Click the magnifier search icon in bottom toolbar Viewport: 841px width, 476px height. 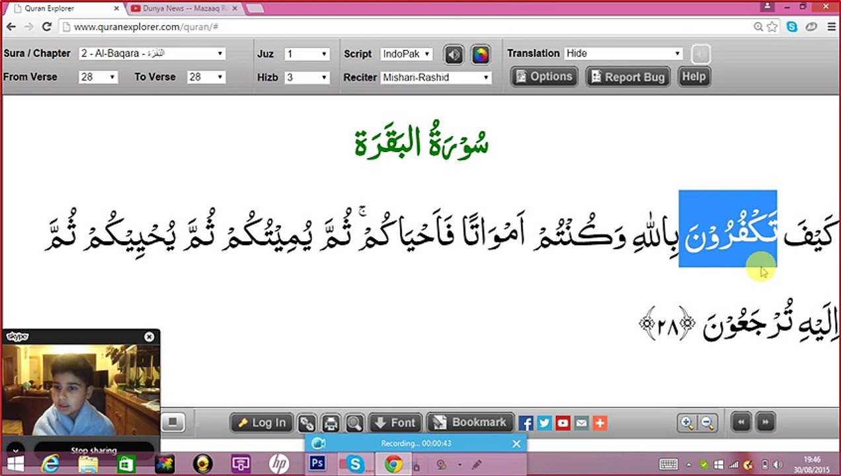tap(354, 423)
